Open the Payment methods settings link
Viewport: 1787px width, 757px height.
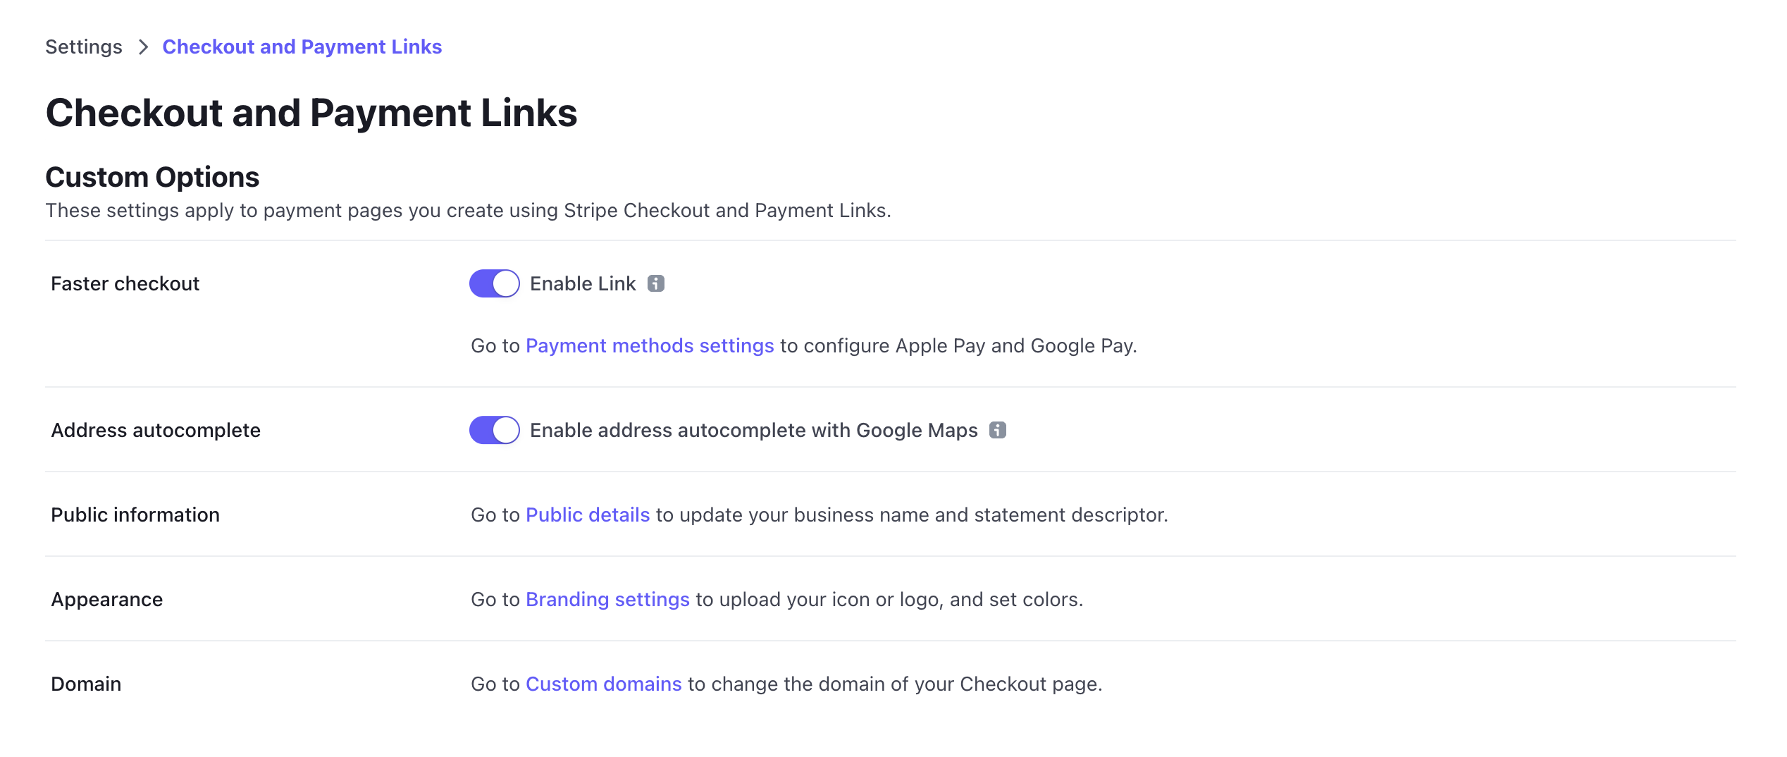tap(650, 346)
